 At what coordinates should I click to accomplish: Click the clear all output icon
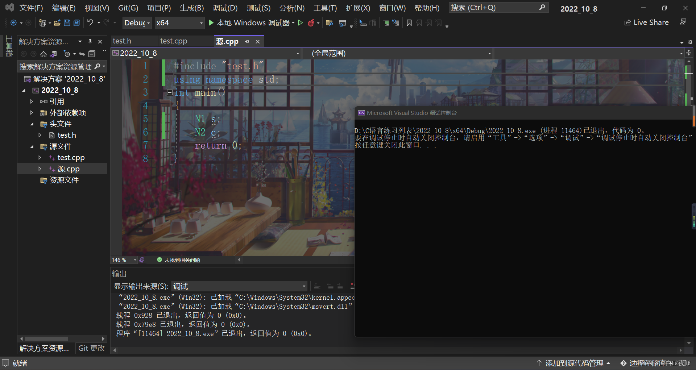[x=352, y=286]
